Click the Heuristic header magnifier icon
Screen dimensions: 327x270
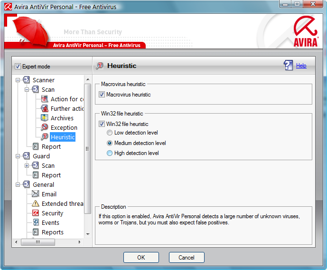(100, 66)
